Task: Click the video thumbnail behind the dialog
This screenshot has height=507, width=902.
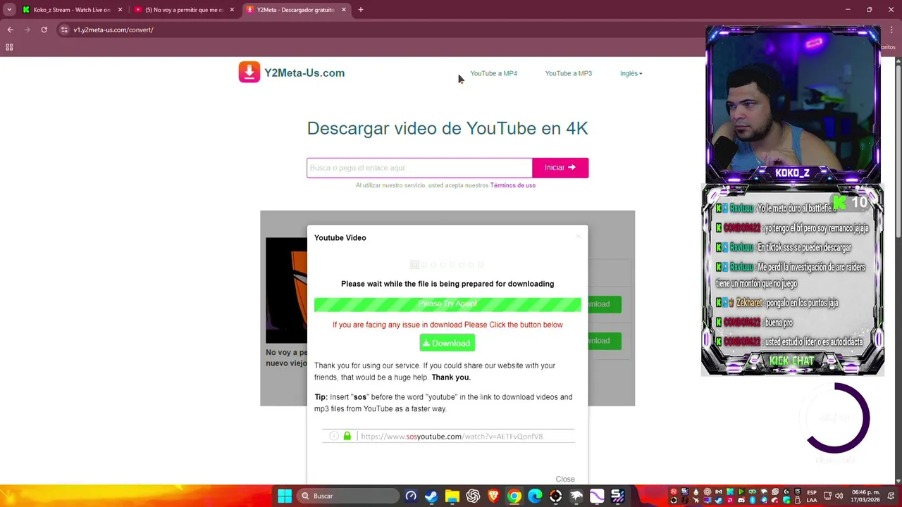Action: (286, 290)
